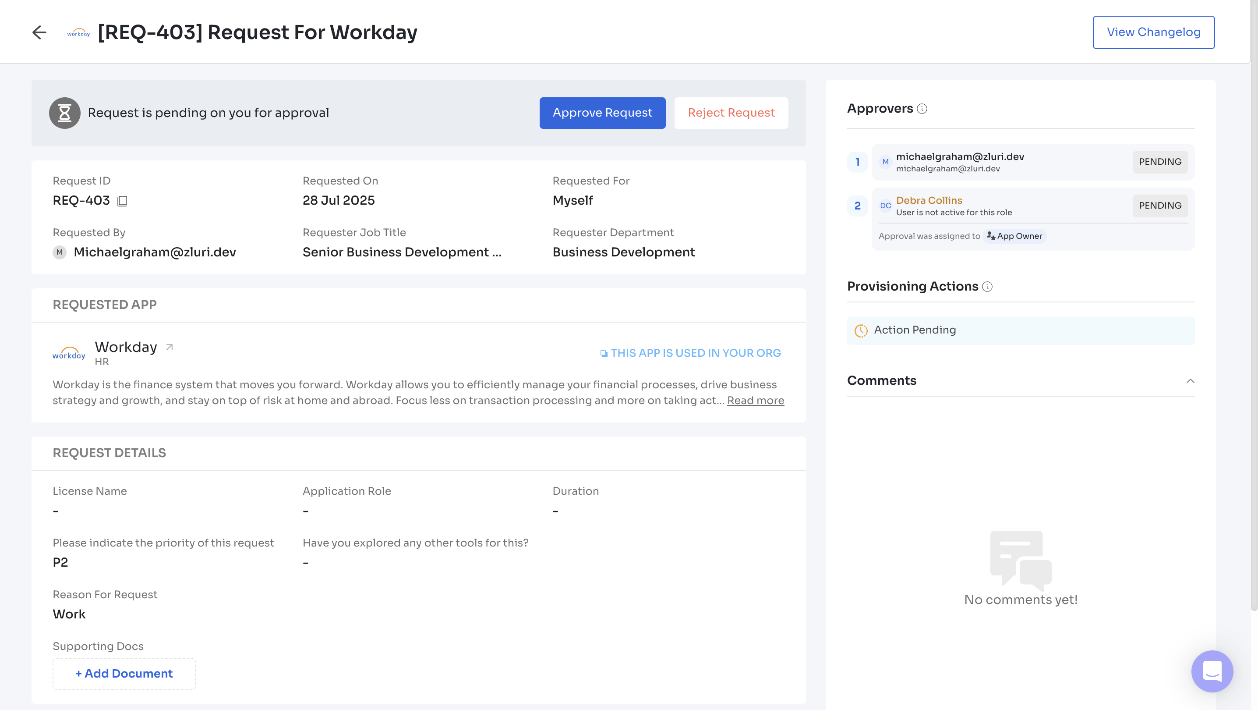
Task: Click the page title '[REQ-403] Request For Workday'
Action: tap(258, 32)
